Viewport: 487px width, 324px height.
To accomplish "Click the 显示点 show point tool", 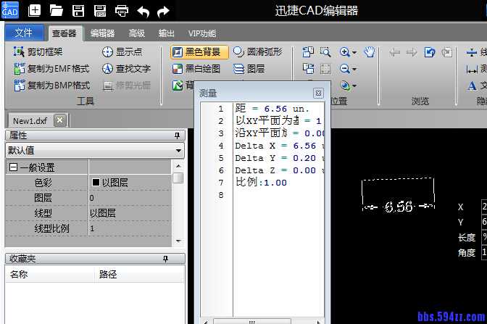I will coord(122,52).
